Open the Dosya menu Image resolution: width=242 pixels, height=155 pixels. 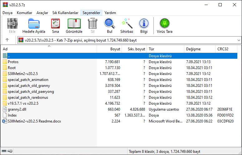[x=7, y=13]
